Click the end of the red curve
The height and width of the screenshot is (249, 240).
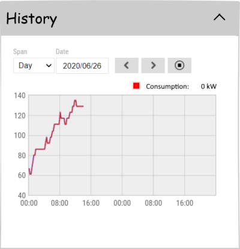pyautogui.click(x=83, y=106)
